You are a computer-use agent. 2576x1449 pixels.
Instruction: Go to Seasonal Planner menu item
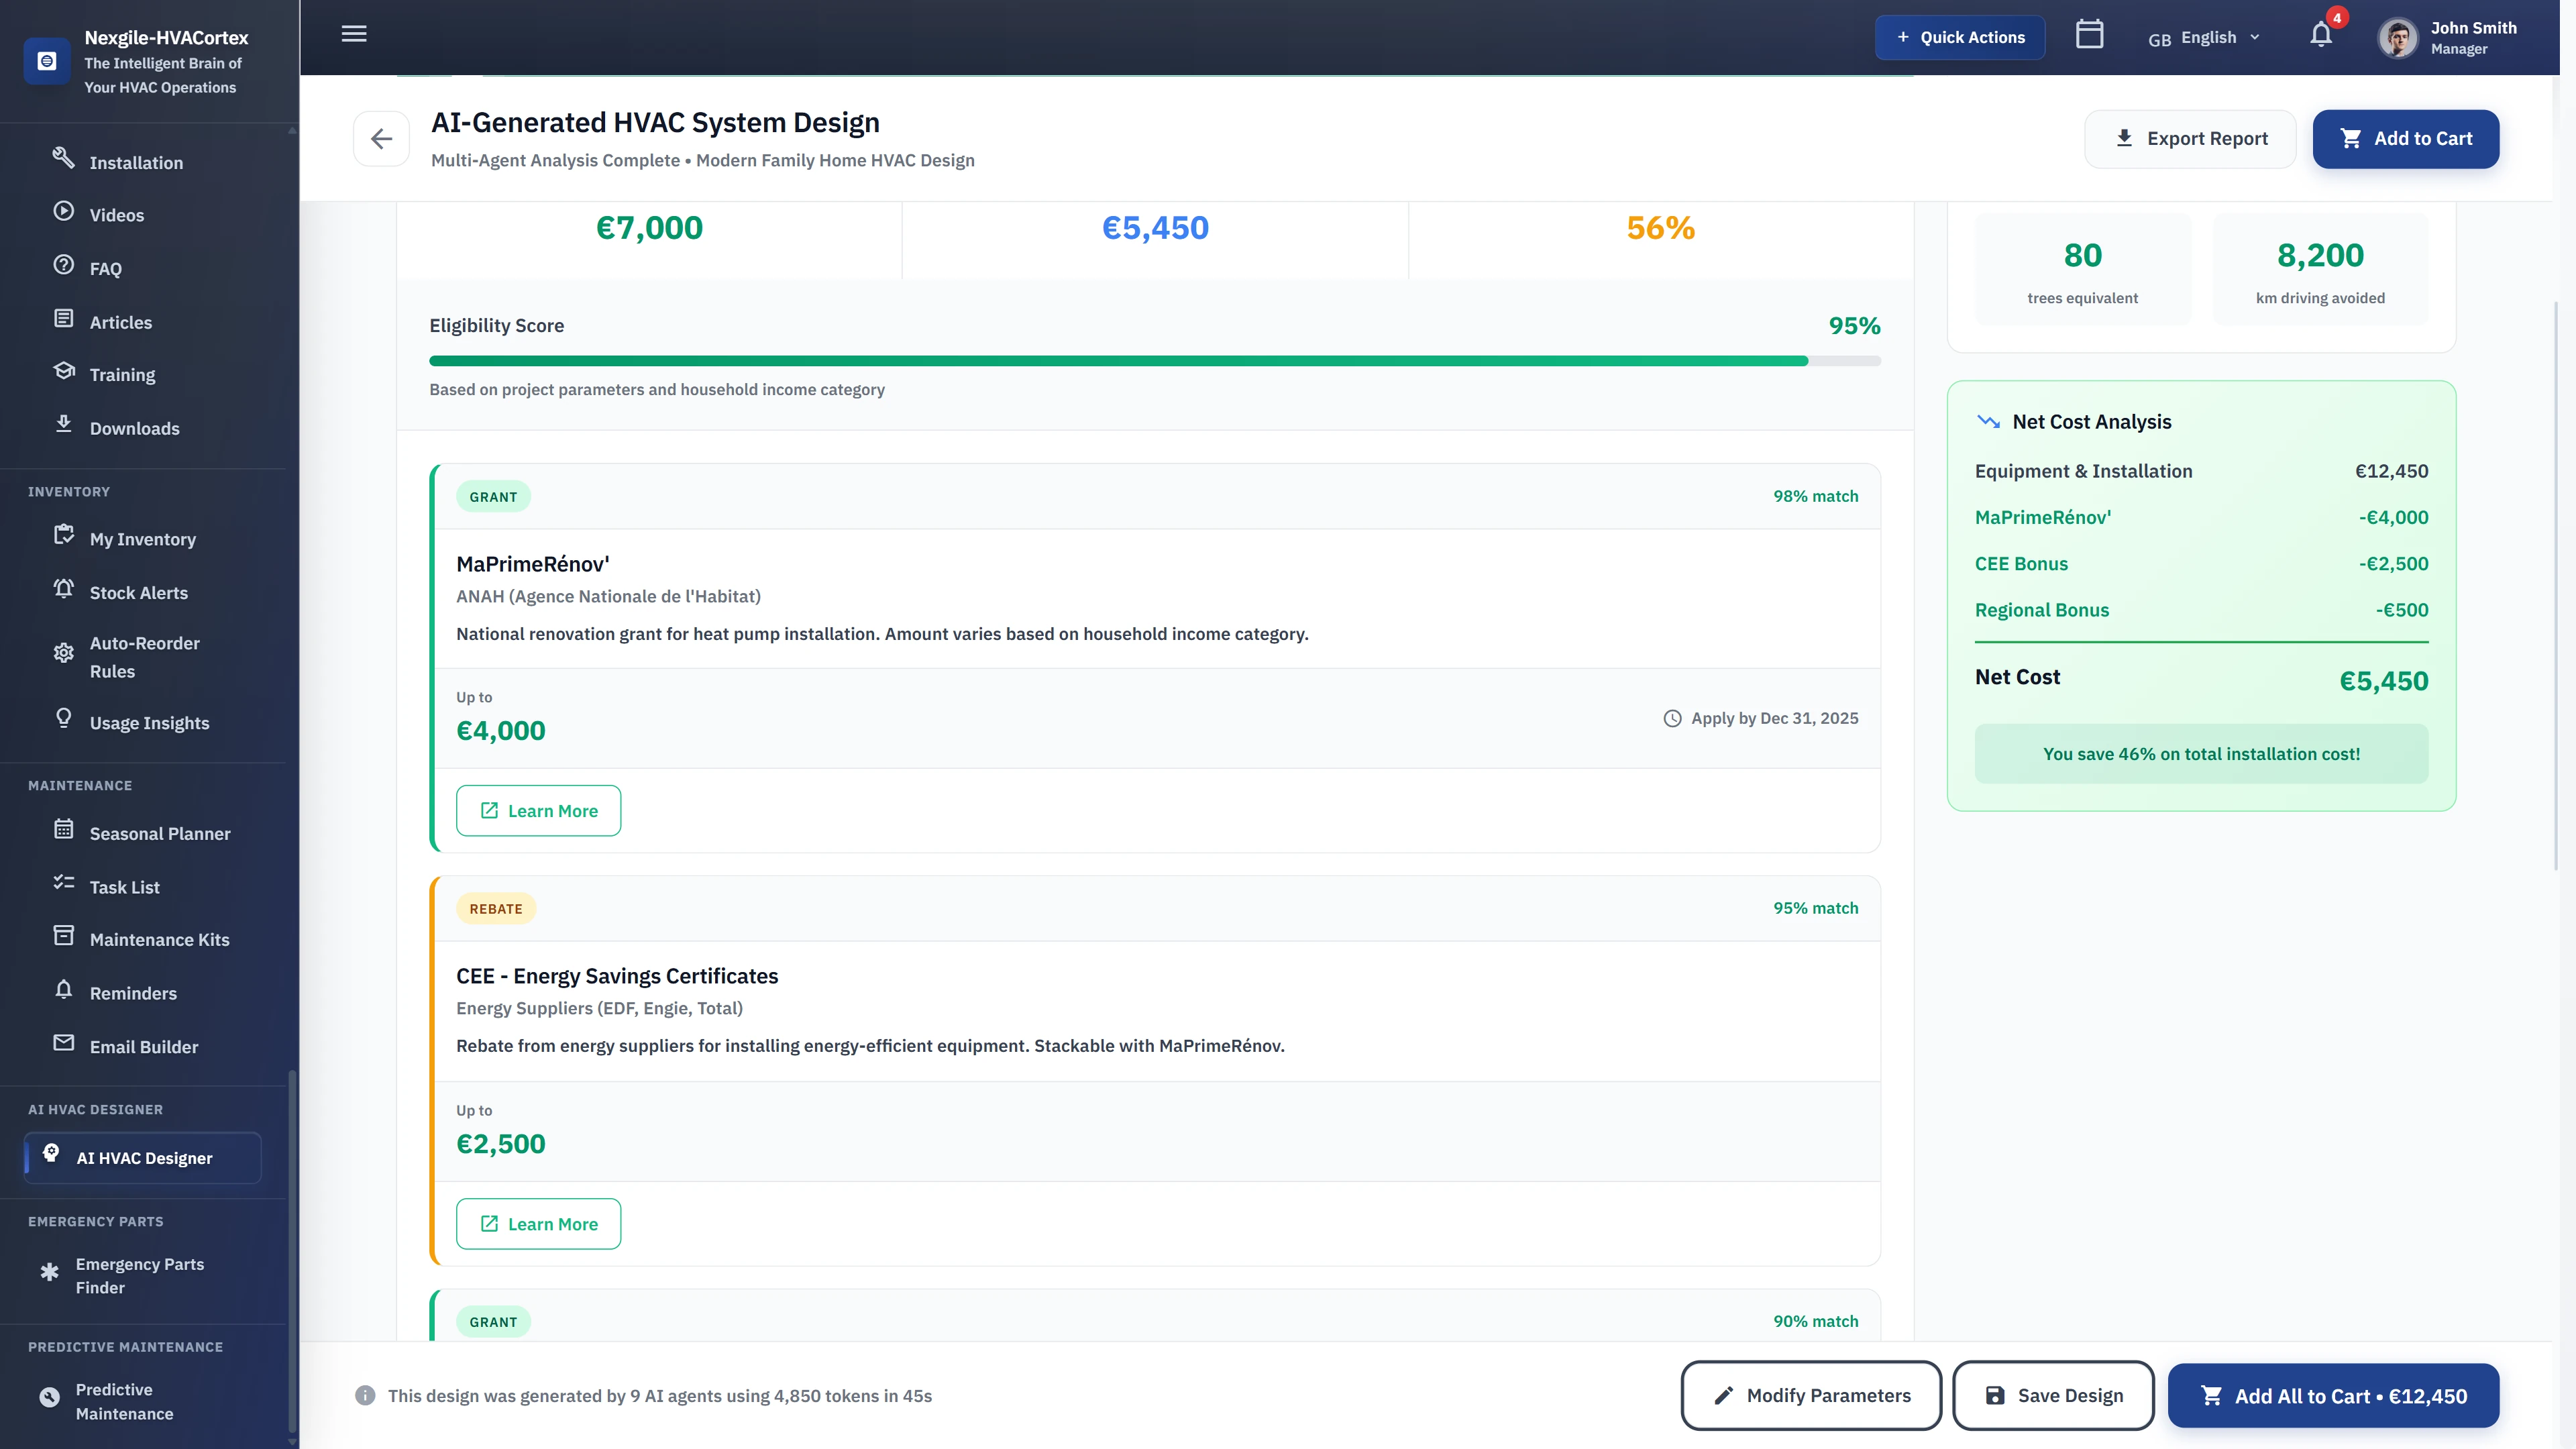click(x=159, y=833)
